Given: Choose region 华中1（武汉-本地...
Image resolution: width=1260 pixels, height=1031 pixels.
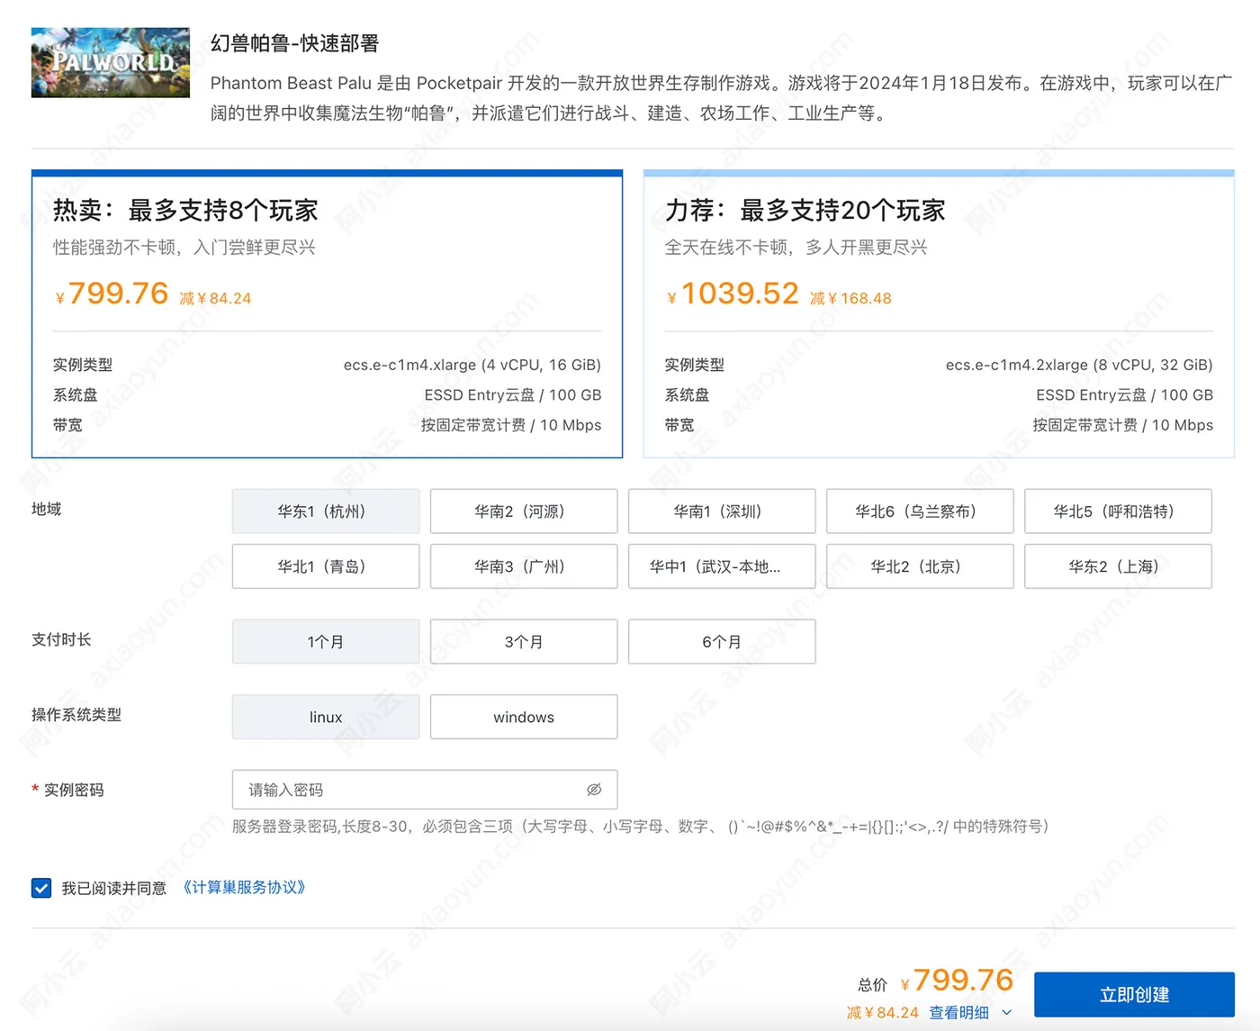Looking at the screenshot, I should point(722,566).
